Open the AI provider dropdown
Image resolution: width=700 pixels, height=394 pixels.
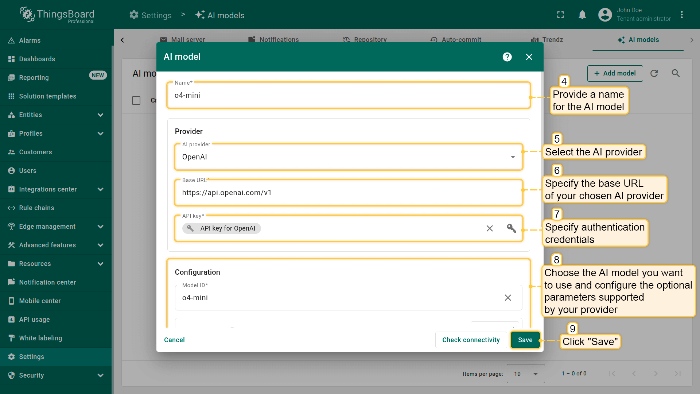coord(348,157)
